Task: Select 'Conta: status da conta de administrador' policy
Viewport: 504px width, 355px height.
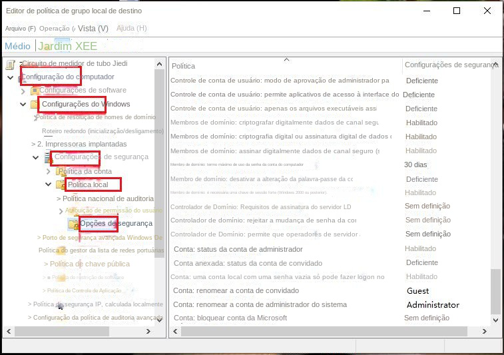Action: 238,249
